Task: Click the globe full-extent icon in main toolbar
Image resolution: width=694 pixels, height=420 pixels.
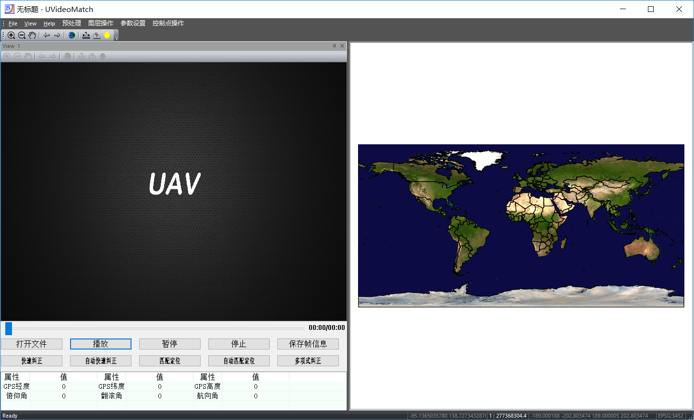Action: (x=72, y=35)
